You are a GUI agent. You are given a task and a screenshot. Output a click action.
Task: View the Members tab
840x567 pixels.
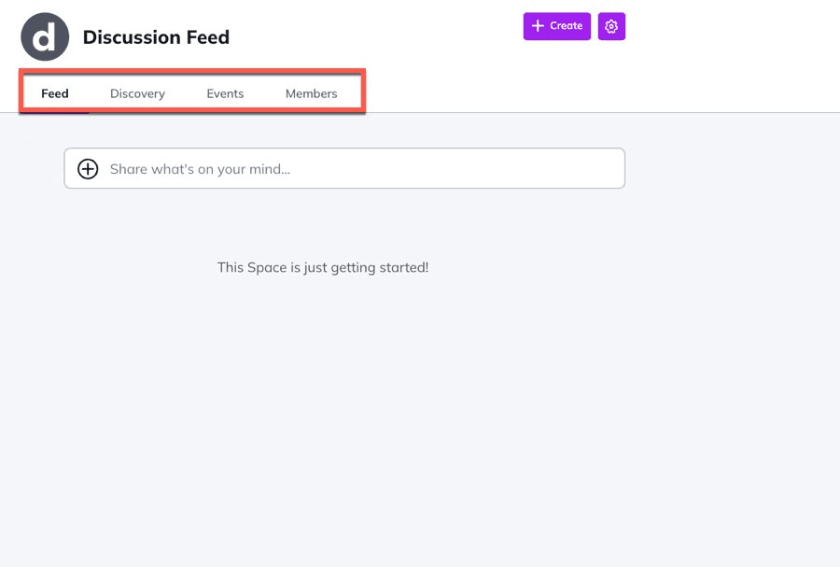(x=311, y=93)
